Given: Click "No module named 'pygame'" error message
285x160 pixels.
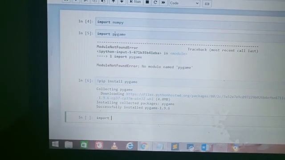Looking at the screenshot, I should (167, 67).
